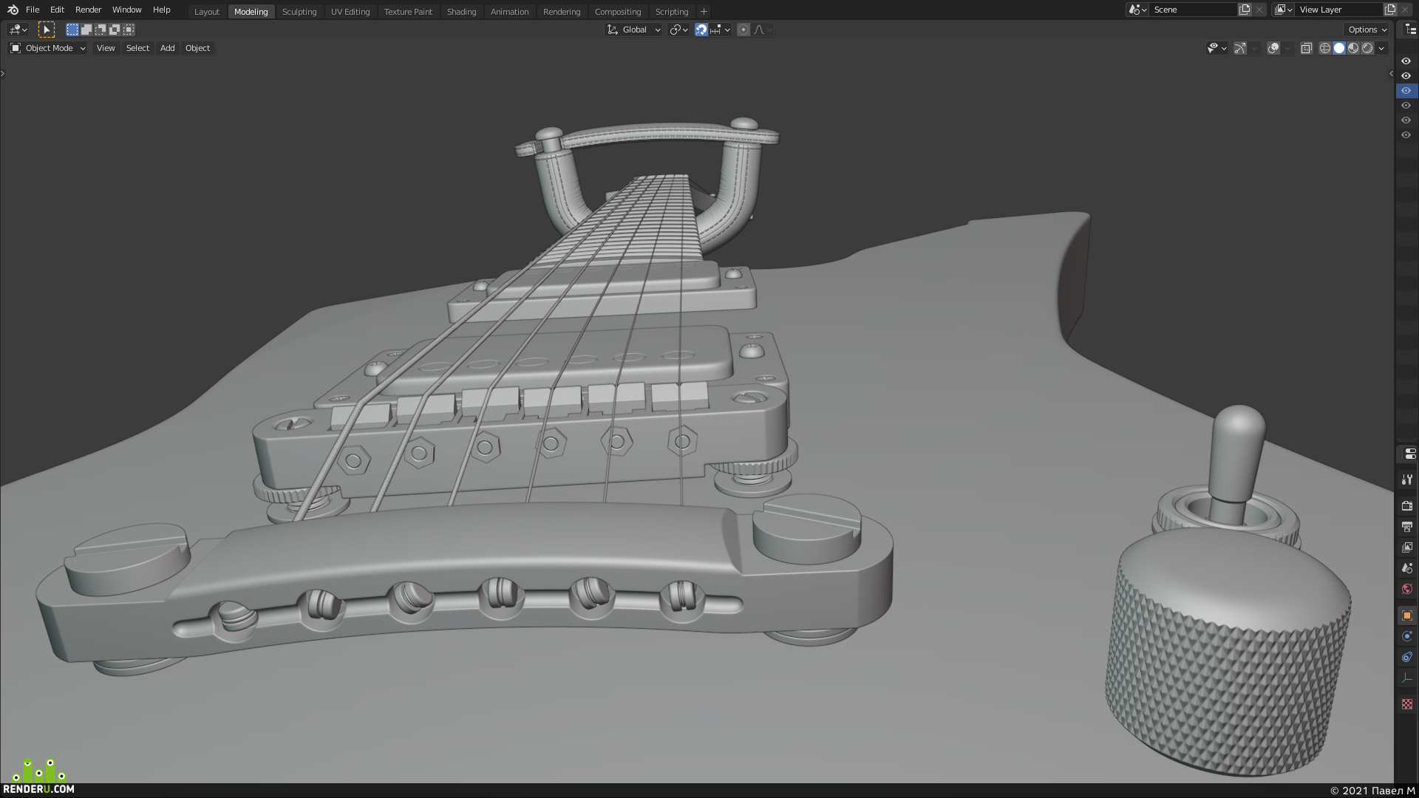The height and width of the screenshot is (798, 1419).
Task: Click the Select menu button
Action: [x=137, y=48]
